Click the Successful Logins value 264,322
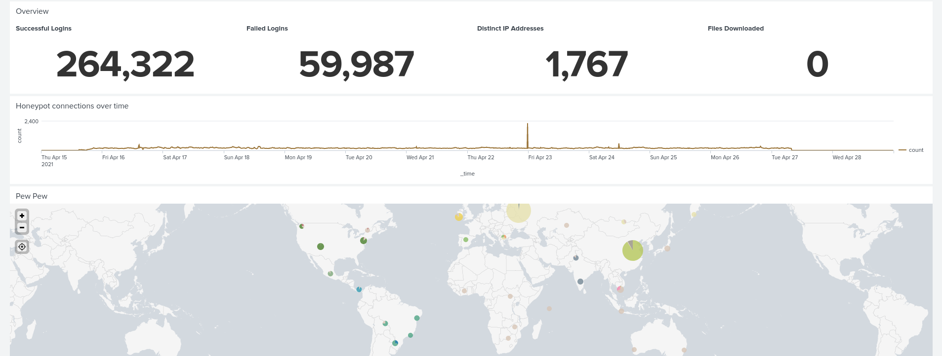942x356 pixels. pyautogui.click(x=125, y=65)
